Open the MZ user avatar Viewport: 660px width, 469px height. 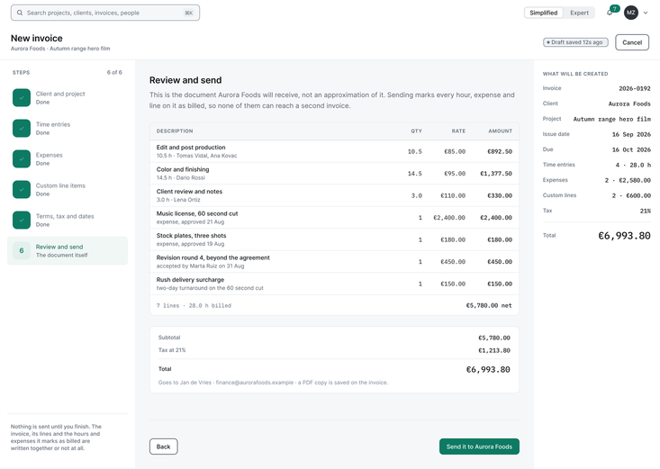coord(630,13)
